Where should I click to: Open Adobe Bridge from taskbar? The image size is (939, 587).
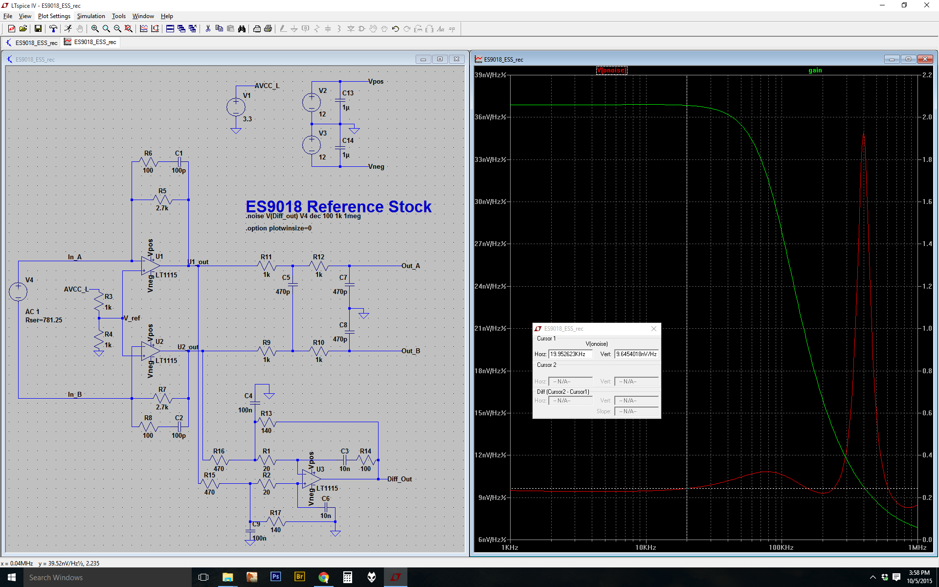point(299,577)
